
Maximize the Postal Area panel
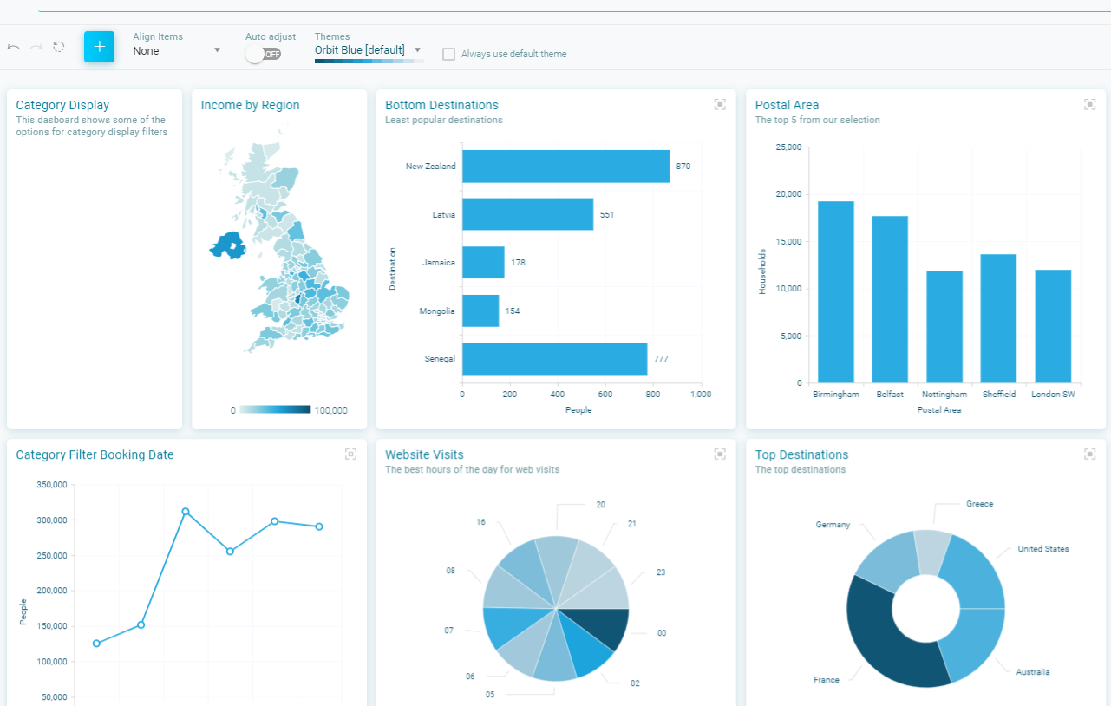pyautogui.click(x=1090, y=104)
